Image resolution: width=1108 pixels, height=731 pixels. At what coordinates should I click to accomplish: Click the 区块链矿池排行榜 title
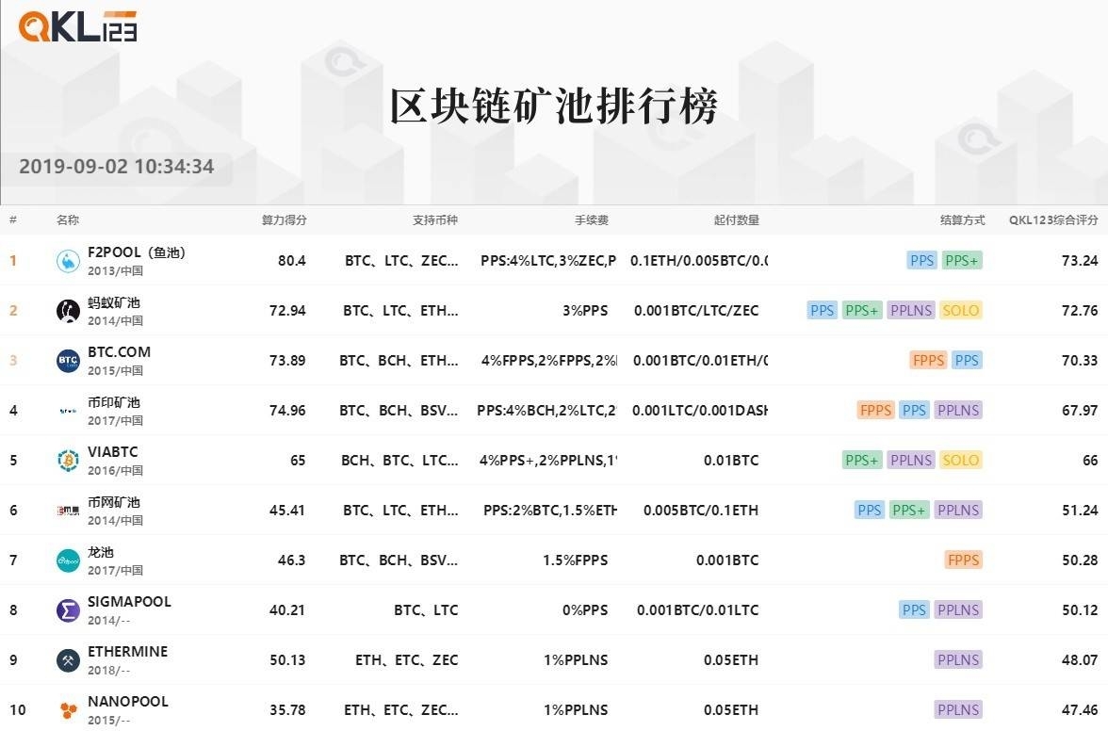pyautogui.click(x=554, y=106)
